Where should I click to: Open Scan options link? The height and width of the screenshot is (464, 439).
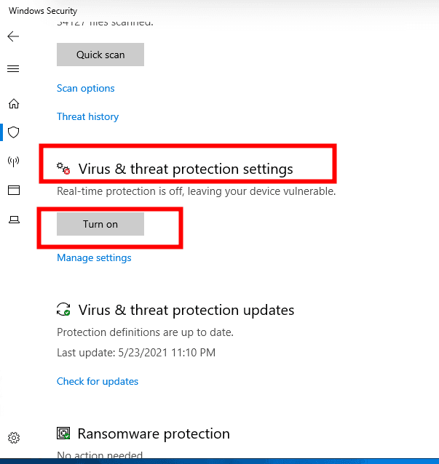[86, 89]
